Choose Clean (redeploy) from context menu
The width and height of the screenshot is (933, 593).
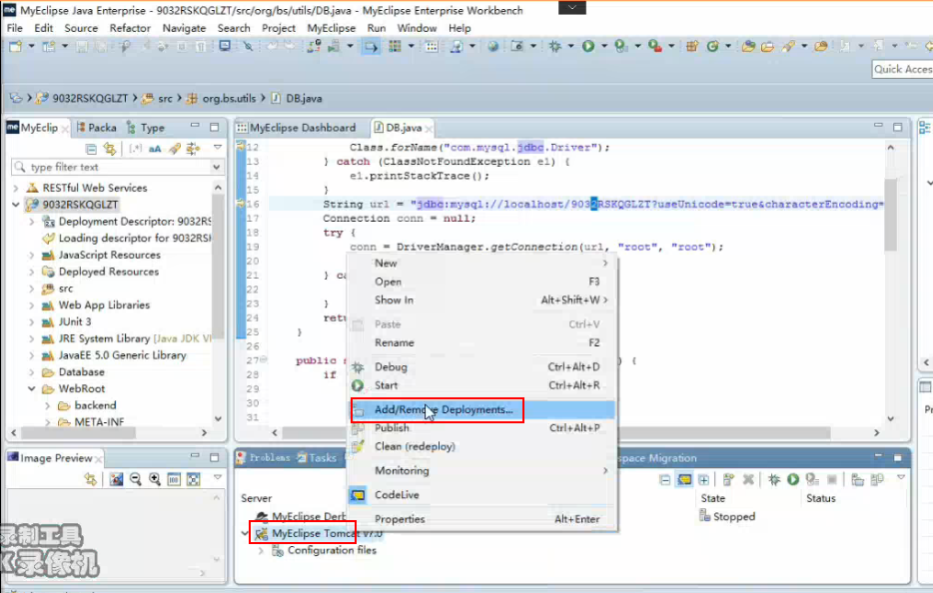tap(481, 446)
